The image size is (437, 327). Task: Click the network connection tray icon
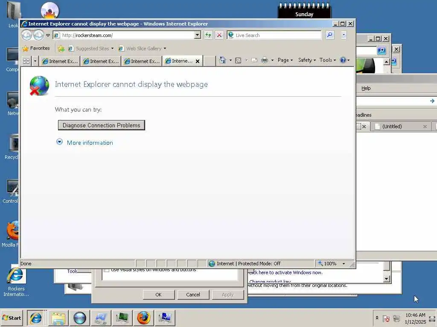(396, 318)
